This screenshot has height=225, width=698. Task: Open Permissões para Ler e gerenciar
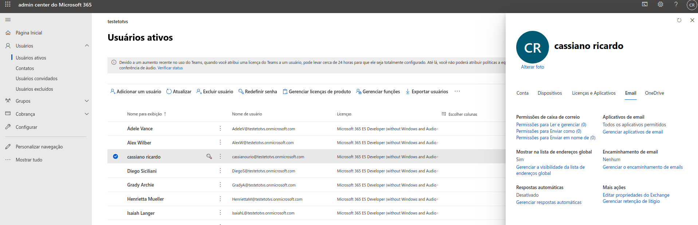click(x=551, y=124)
